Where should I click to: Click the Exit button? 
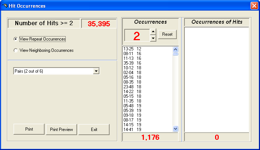pos(94,129)
